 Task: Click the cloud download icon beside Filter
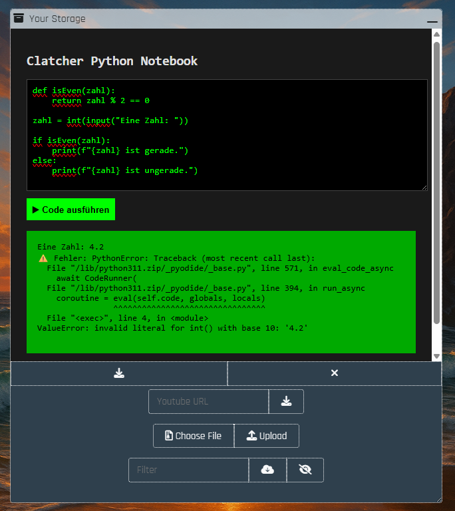tap(267, 470)
